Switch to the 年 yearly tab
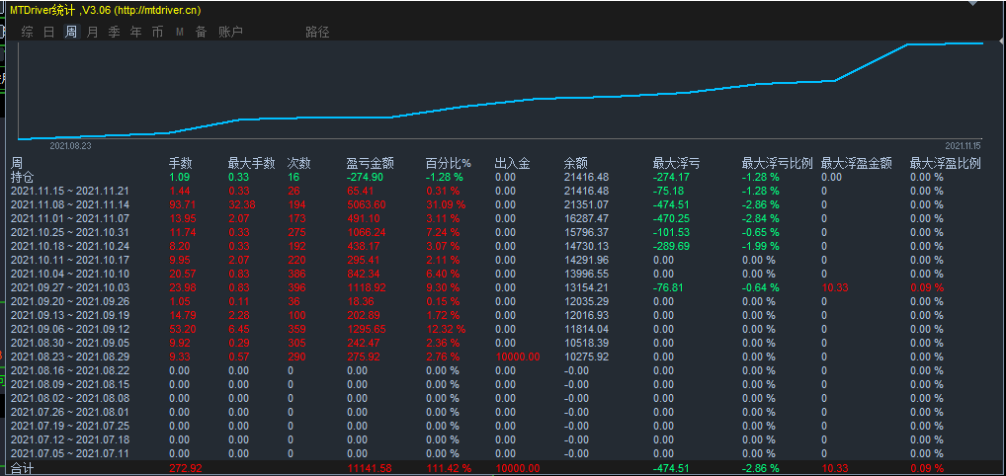Screen dimensions: 1006x476 pos(136,32)
